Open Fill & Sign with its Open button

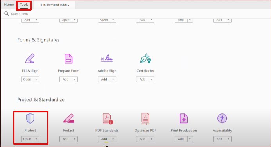point(27,79)
